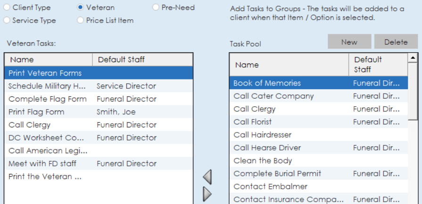
Task: Sort Task Pool by Default Staff header
Action: click(x=378, y=65)
